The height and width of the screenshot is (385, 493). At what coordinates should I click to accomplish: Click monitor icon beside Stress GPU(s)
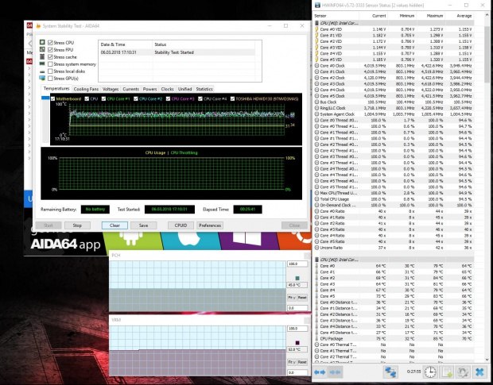[42, 78]
